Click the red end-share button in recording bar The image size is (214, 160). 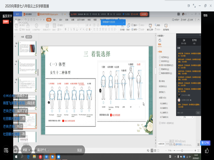coord(144,14)
